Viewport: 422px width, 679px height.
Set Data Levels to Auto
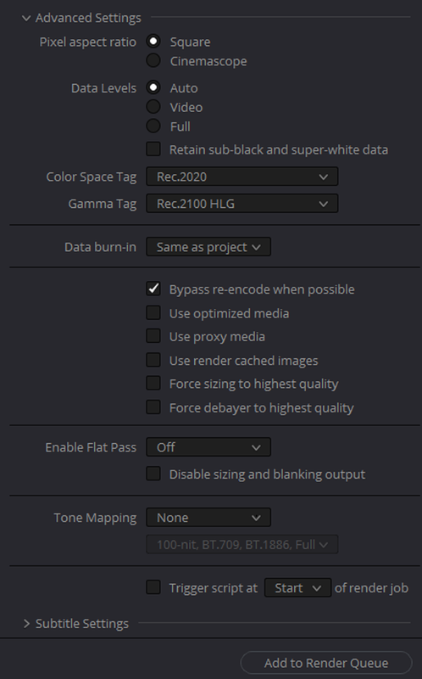[153, 88]
